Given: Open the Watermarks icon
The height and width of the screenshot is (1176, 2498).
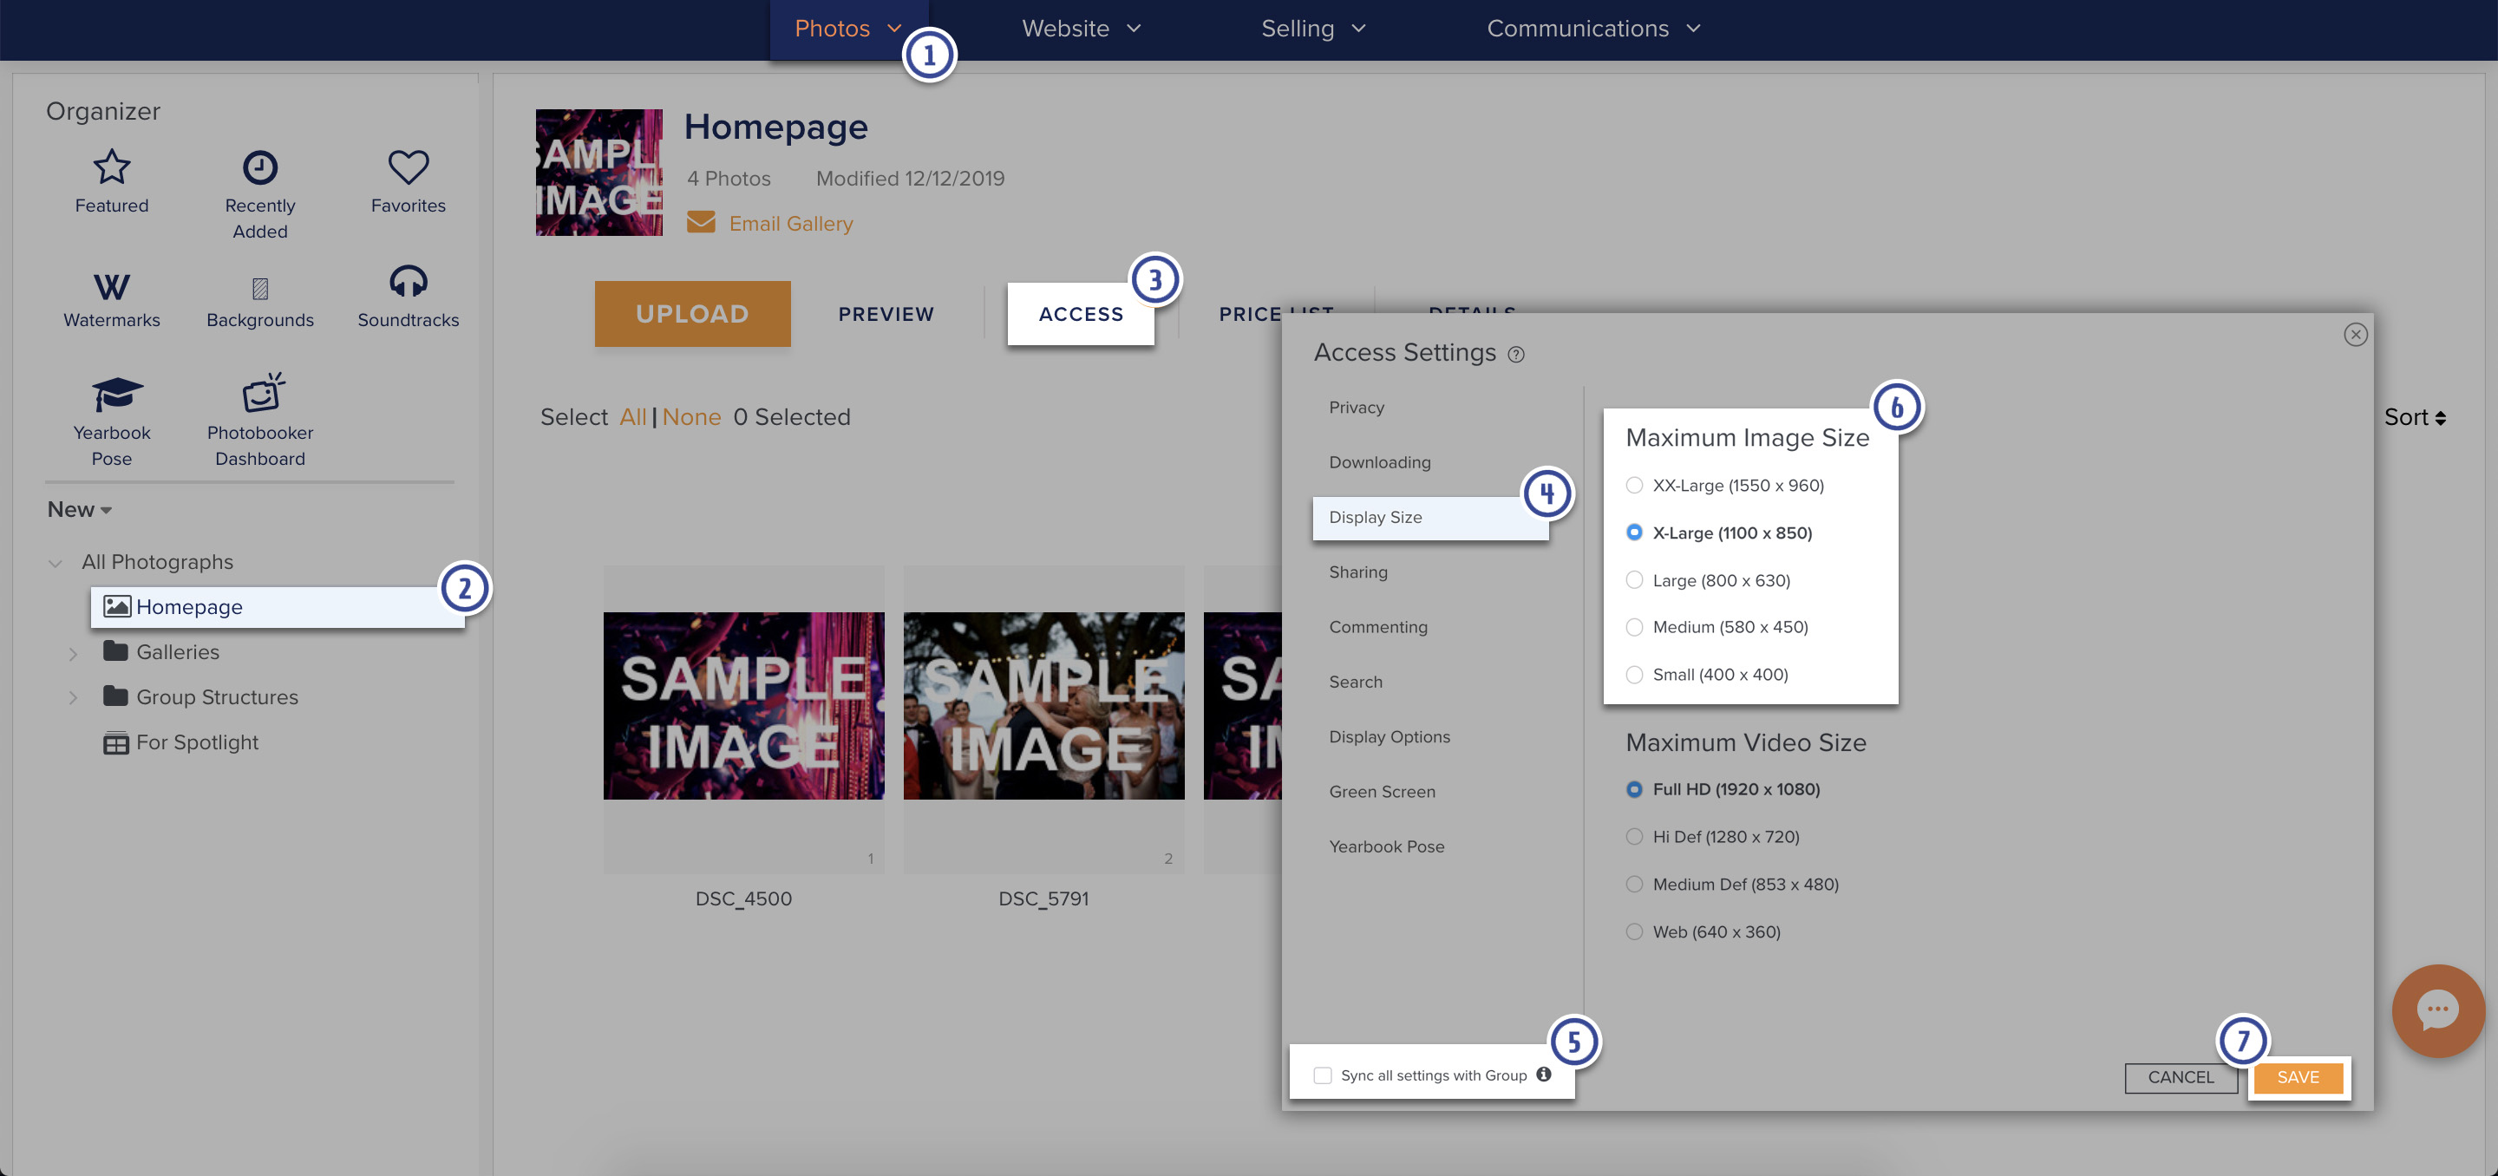Looking at the screenshot, I should 112,287.
